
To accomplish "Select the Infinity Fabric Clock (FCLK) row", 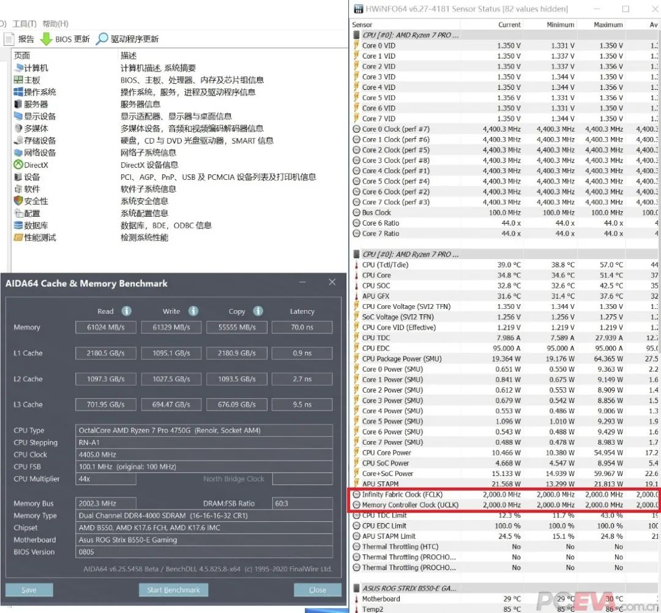I will [x=401, y=494].
